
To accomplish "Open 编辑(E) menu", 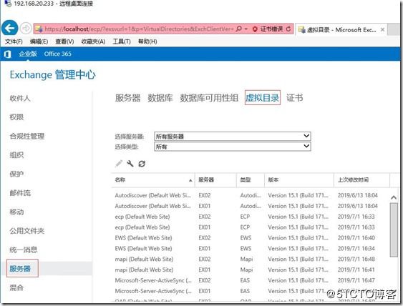I will point(39,41).
